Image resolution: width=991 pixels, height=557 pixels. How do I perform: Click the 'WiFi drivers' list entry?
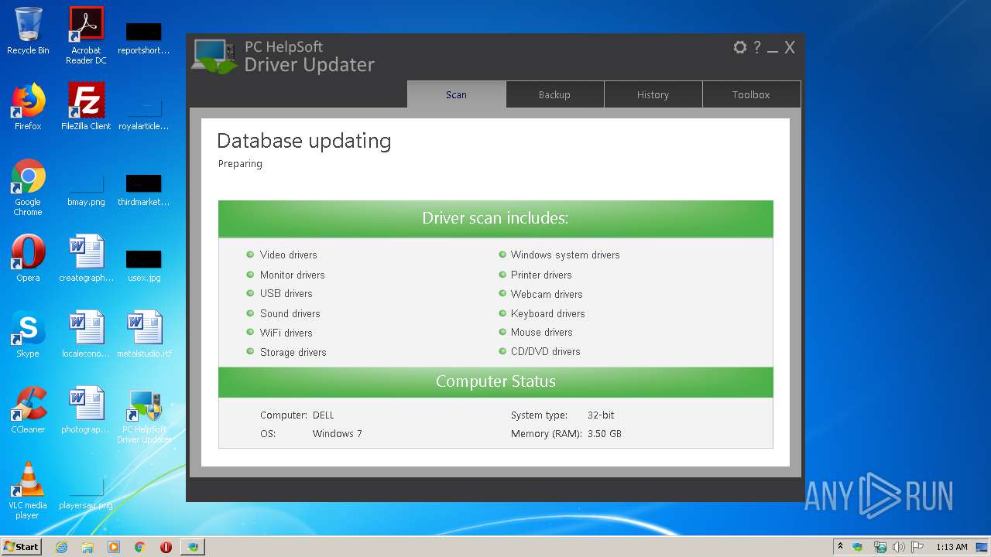coord(286,333)
